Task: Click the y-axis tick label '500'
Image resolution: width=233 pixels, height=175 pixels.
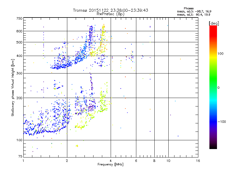Action: pyautogui.click(x=19, y=42)
